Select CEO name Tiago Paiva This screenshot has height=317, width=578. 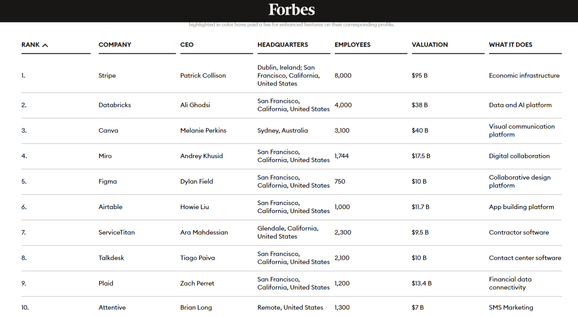coord(197,258)
